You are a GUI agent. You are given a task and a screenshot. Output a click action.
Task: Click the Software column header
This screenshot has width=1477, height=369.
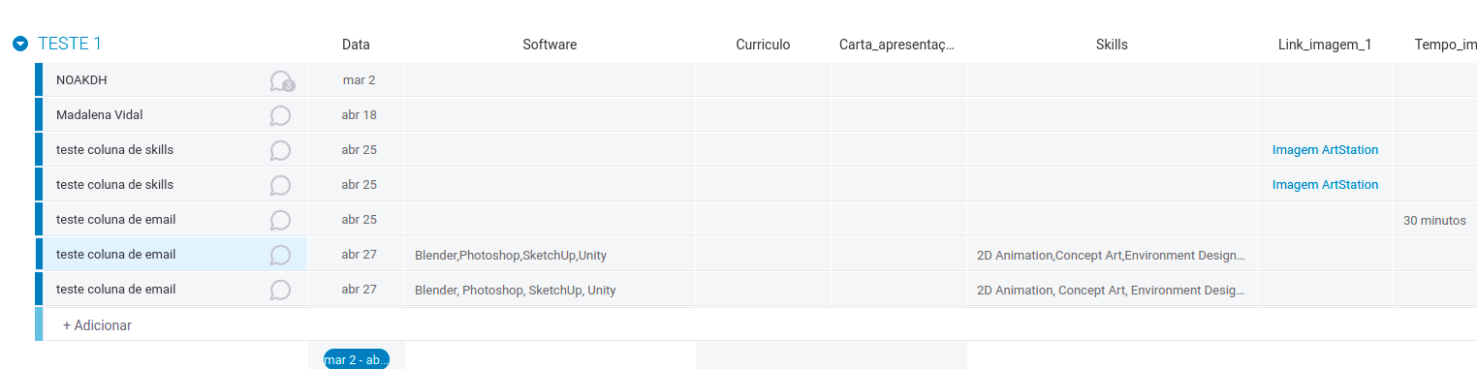click(x=550, y=45)
